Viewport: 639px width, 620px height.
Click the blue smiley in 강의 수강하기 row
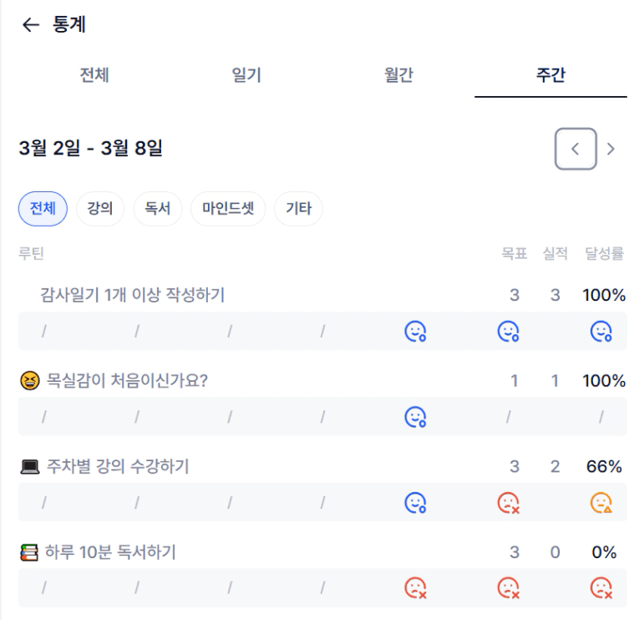point(416,503)
